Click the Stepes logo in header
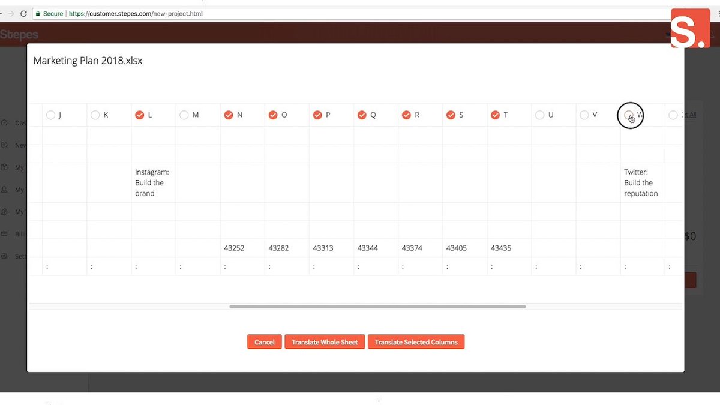The height and width of the screenshot is (405, 720). coord(19,35)
